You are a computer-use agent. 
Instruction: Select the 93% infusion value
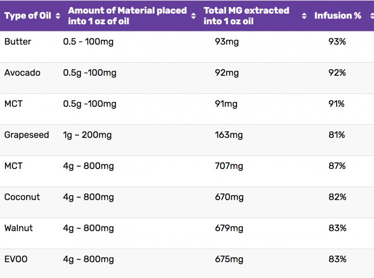click(x=337, y=42)
